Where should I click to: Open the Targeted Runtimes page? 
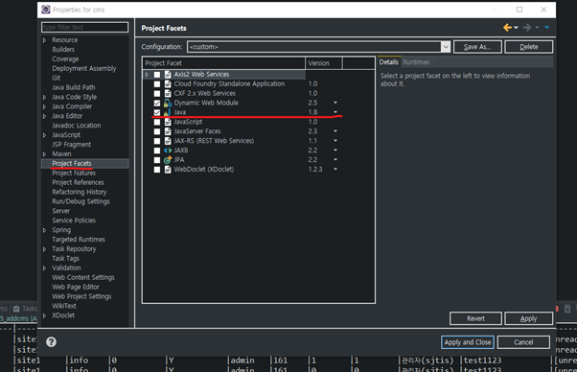click(x=79, y=240)
